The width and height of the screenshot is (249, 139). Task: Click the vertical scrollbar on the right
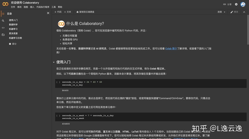pyautogui.click(x=248, y=30)
